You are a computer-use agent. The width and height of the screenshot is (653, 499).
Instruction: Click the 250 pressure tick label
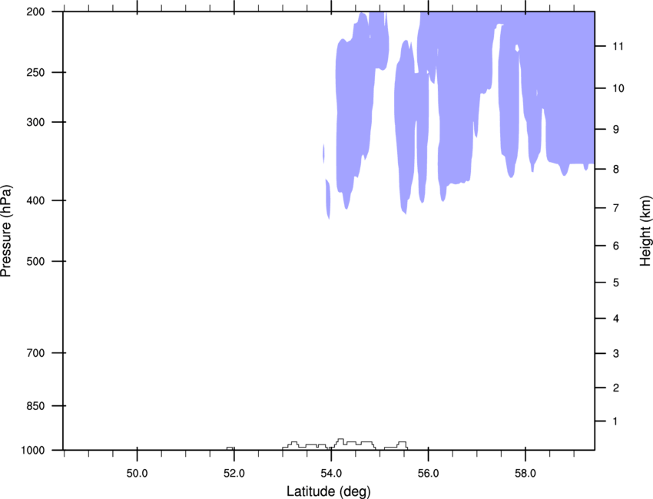coord(35,72)
